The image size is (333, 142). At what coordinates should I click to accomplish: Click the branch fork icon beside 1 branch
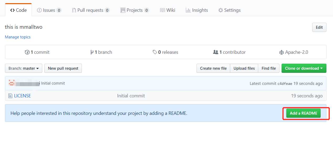[92, 52]
